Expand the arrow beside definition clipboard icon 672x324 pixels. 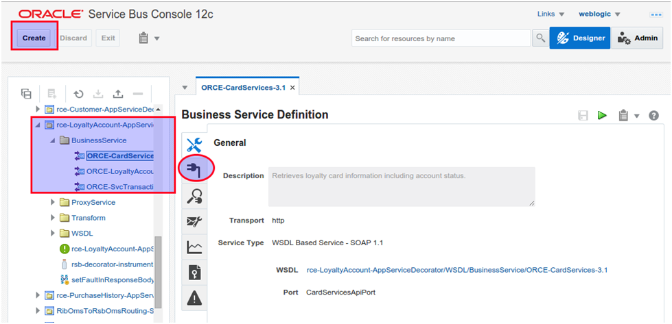(x=636, y=116)
